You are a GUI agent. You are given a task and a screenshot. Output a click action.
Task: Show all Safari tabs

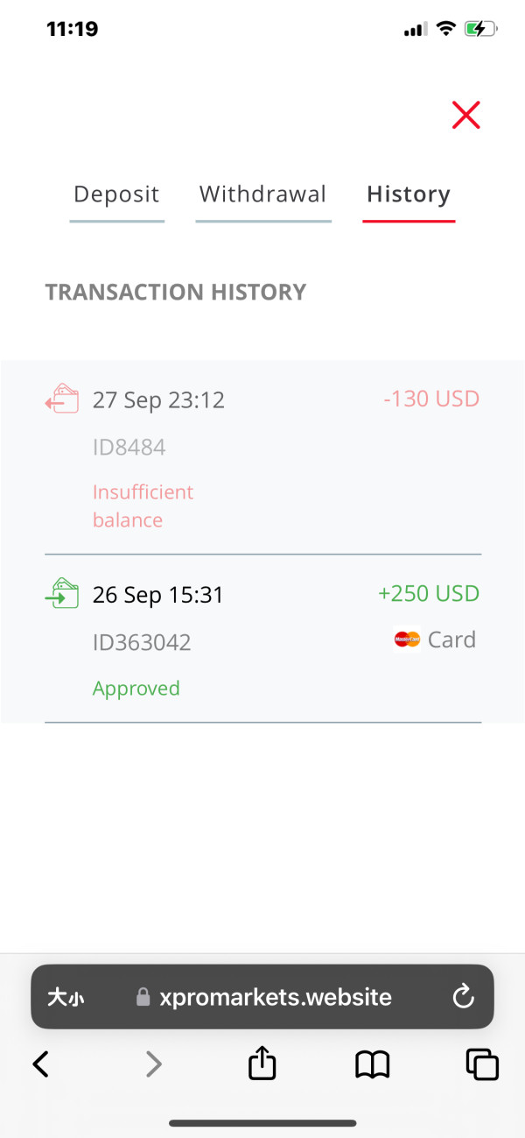[x=482, y=1064]
